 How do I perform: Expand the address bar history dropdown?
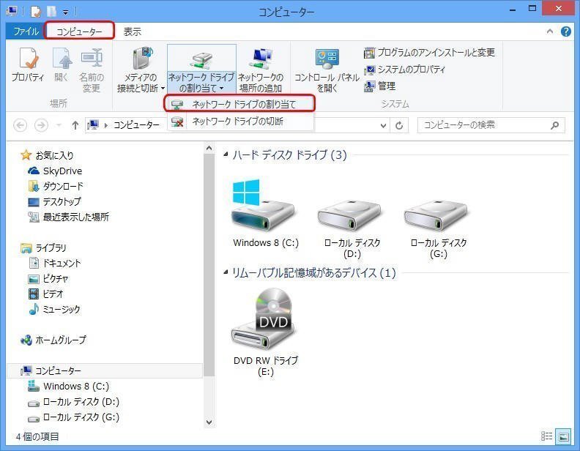[384, 126]
